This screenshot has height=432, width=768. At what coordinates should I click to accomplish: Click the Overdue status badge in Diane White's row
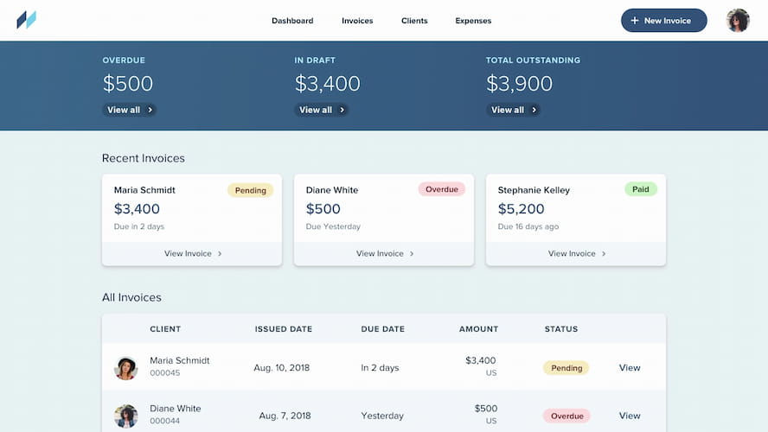566,416
